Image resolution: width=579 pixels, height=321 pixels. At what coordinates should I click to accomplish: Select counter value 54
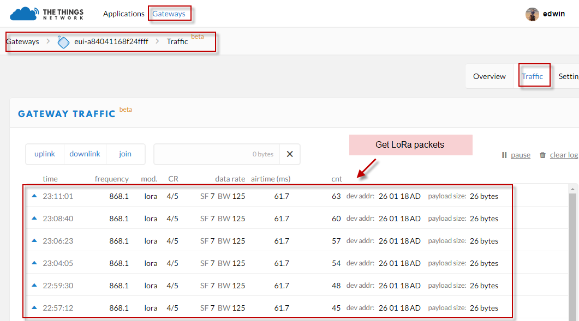336,263
